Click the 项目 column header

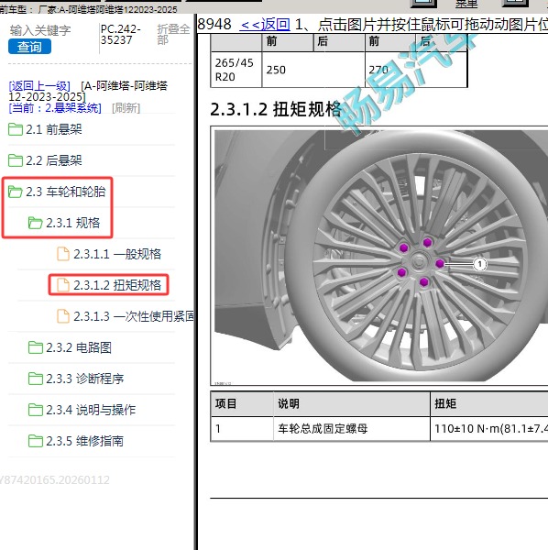242,403
